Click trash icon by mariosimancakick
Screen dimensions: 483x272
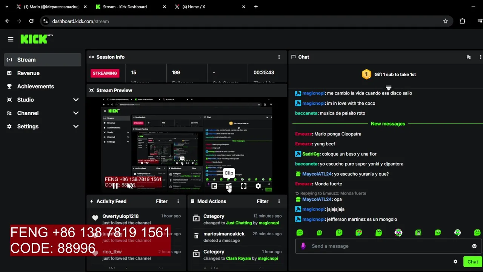point(196,236)
